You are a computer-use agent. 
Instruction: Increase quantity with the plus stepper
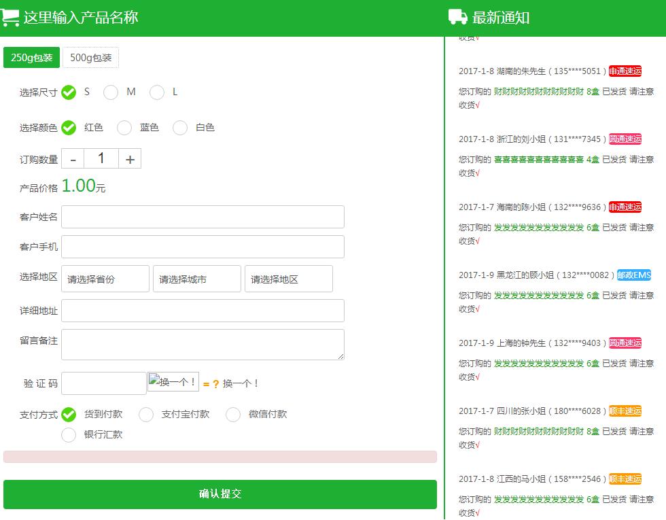[130, 158]
